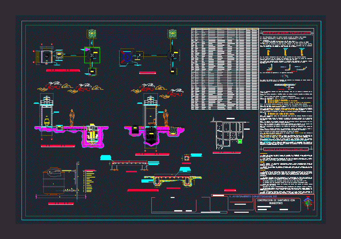Select the orange human figure in left section

(72, 118)
